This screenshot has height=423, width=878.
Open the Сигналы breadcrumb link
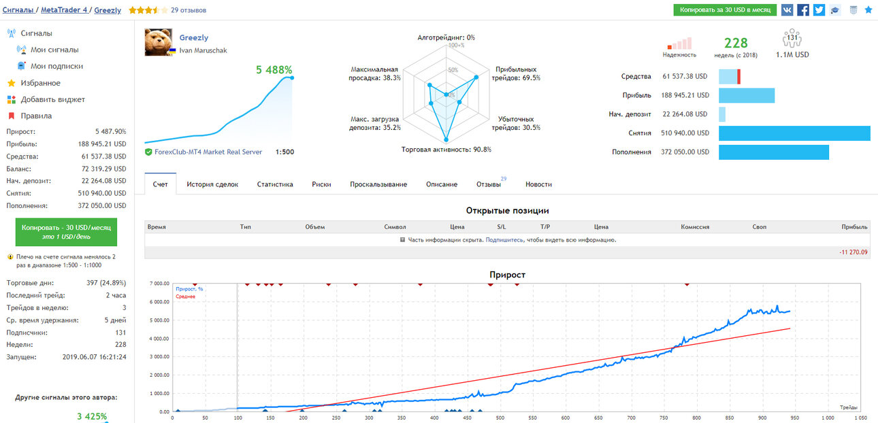pyautogui.click(x=20, y=10)
